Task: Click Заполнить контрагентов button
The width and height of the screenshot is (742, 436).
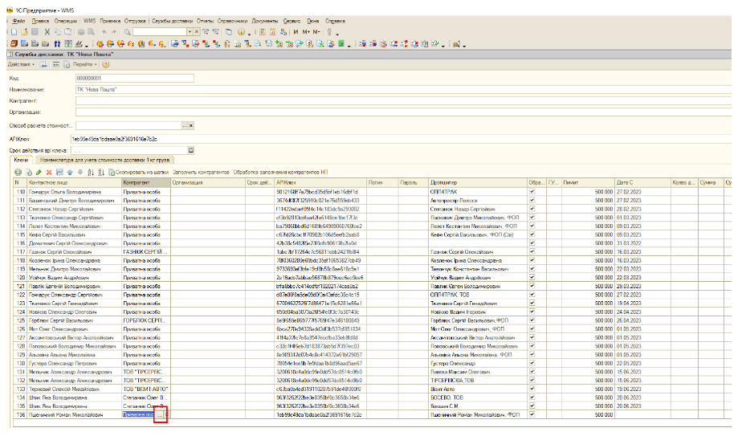Action: point(202,173)
